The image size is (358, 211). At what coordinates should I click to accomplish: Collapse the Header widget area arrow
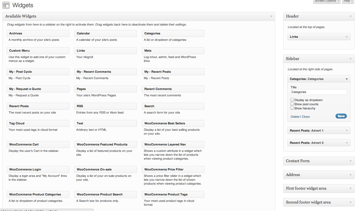[351, 16]
